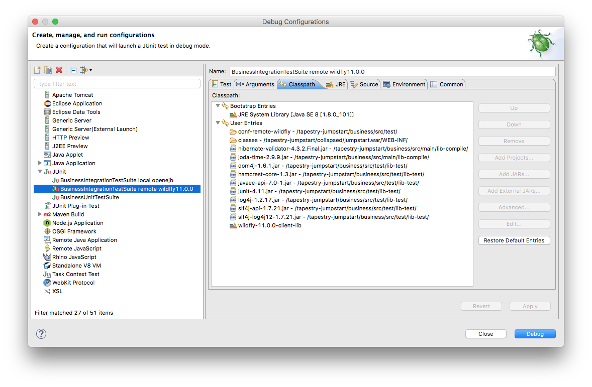Click the Restore Default Entries button
Screen dimensions: 592x387
pyautogui.click(x=514, y=240)
